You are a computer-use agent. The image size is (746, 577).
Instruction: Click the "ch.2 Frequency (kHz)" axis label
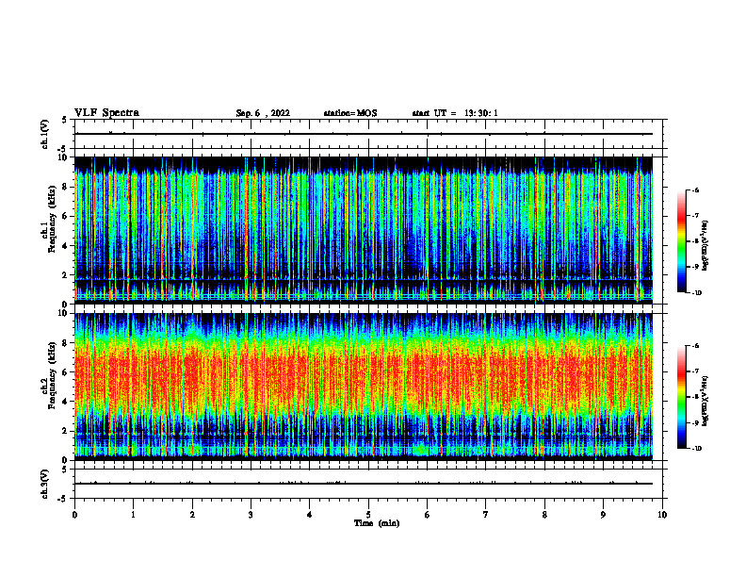(x=49, y=375)
